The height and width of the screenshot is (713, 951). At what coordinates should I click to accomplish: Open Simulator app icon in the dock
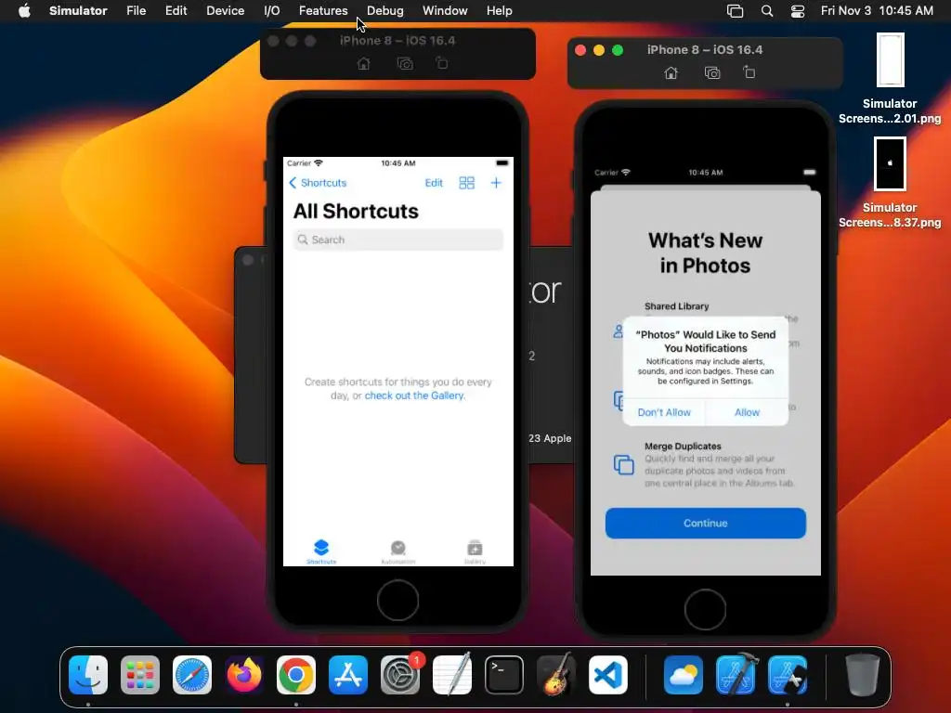(788, 675)
